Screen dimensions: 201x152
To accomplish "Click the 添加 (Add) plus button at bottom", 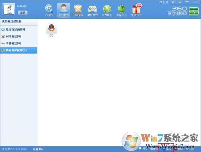I will click(167, 149).
